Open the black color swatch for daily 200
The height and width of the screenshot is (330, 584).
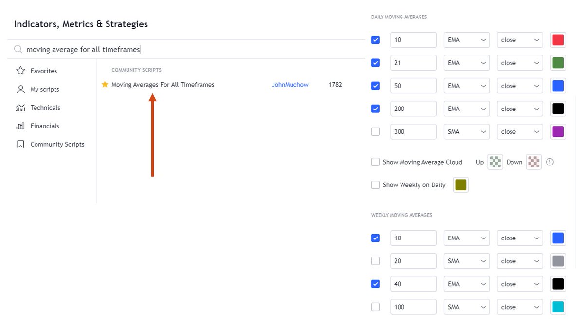[x=558, y=109]
